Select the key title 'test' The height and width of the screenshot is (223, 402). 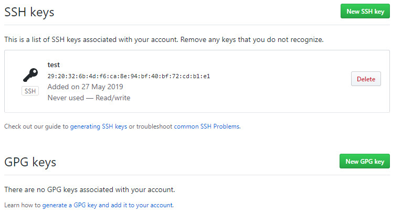coord(54,65)
